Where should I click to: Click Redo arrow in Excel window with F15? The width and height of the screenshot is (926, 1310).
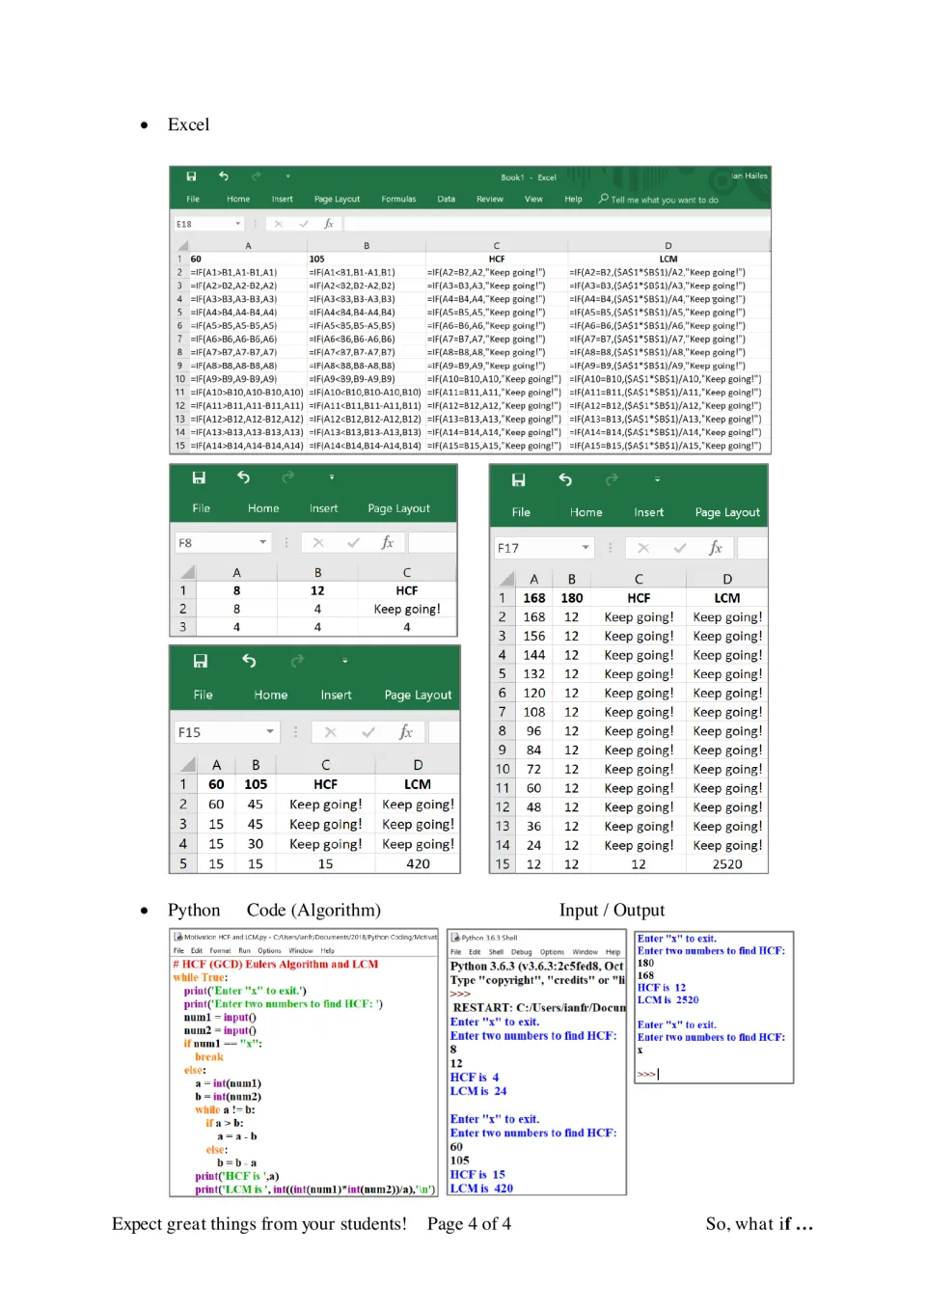coord(297,661)
